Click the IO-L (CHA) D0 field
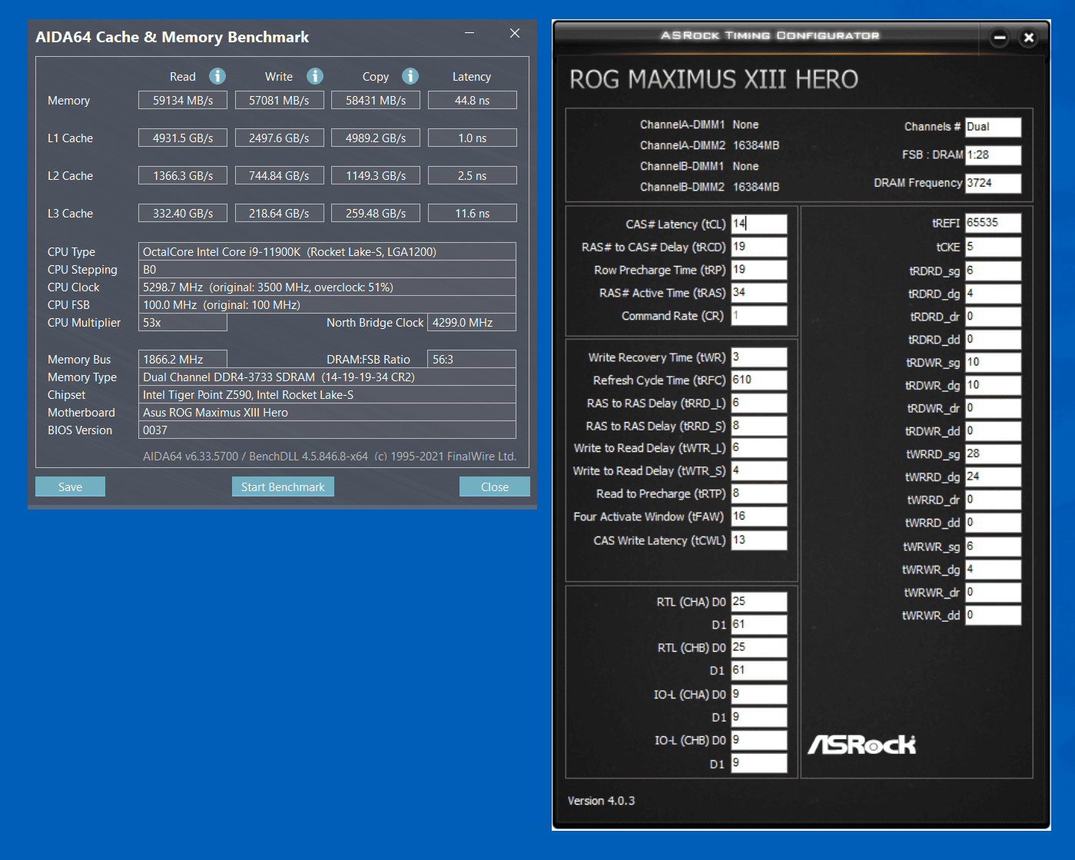The height and width of the screenshot is (860, 1075). coord(758,694)
